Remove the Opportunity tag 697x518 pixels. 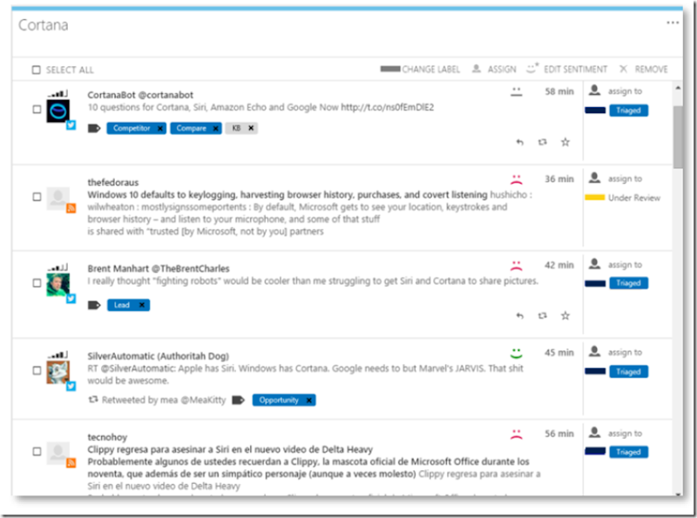tap(309, 400)
